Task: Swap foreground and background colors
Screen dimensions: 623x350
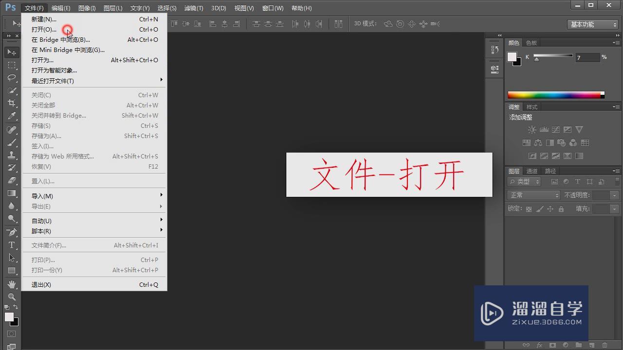Action: 16,307
